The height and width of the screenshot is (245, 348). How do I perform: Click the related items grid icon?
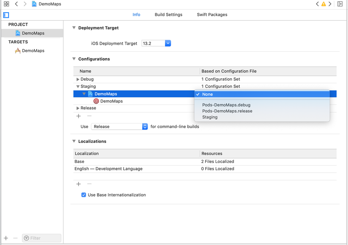pos(6,4)
